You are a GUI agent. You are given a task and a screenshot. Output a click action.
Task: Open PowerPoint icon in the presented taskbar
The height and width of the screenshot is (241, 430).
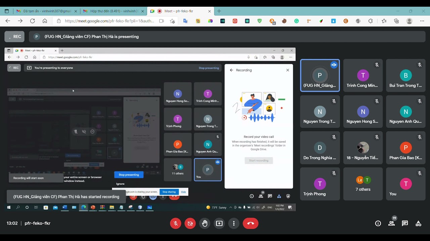(x=93, y=207)
